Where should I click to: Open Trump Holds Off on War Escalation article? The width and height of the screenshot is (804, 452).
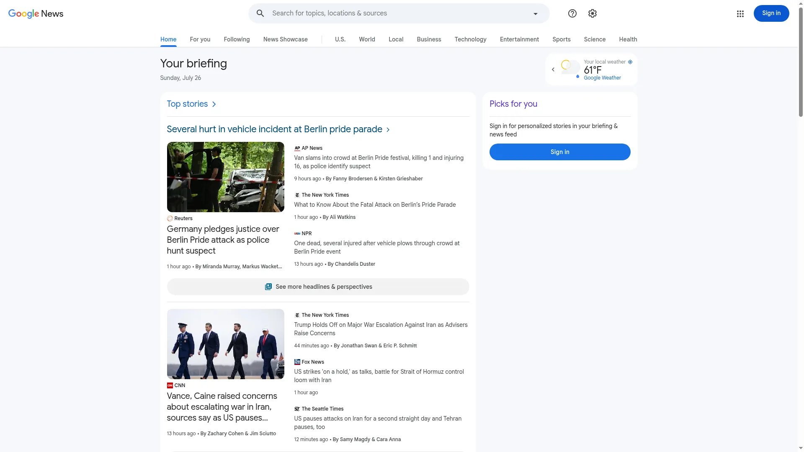tap(381, 329)
